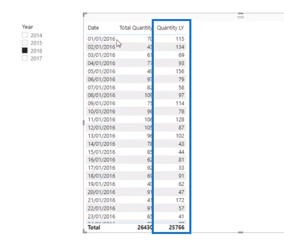284x241 pixels.
Task: Click the Total row label
Action: (94, 227)
